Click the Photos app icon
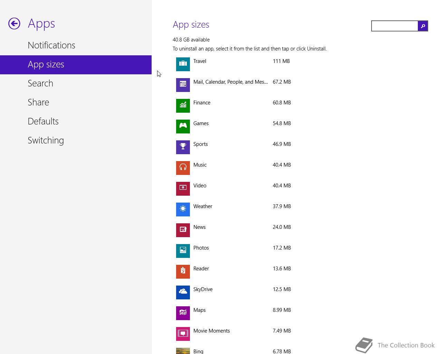442x354 pixels. [x=183, y=251]
